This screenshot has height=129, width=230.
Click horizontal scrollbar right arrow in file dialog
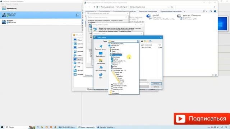[x=161, y=80]
